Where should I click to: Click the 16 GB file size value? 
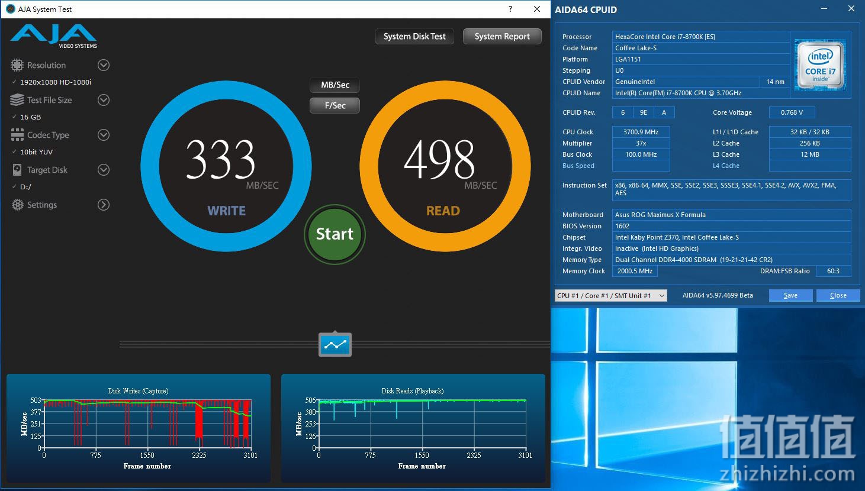point(31,117)
